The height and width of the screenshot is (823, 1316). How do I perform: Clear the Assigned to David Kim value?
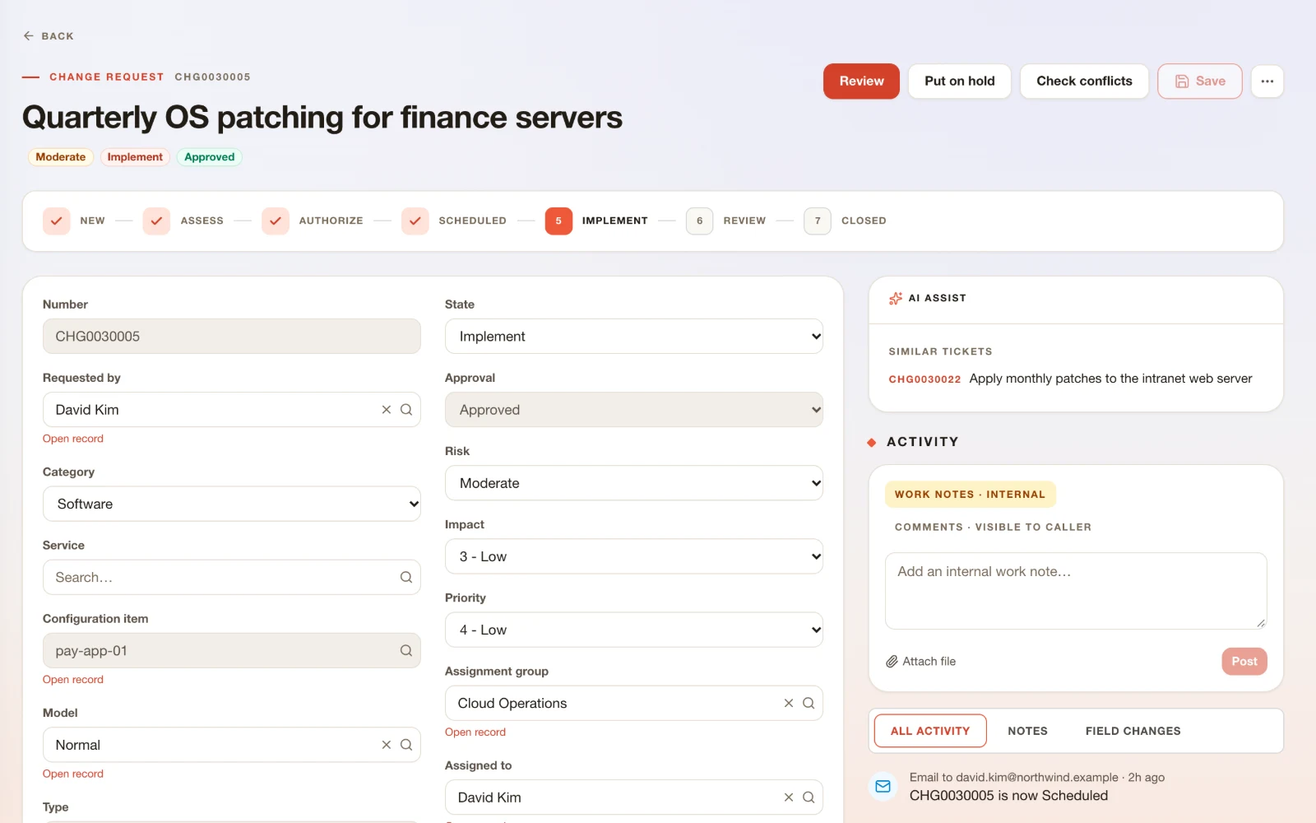coord(789,797)
